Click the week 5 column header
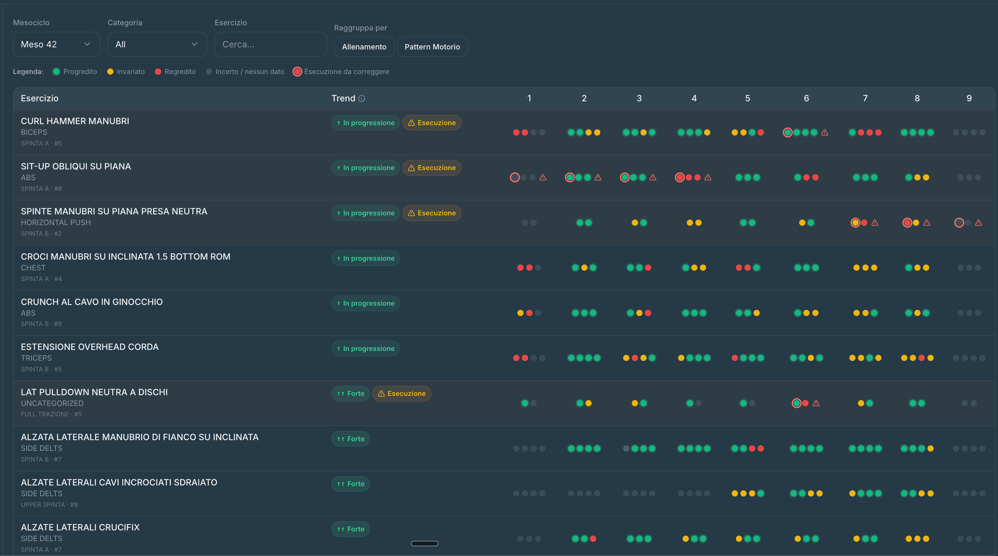The width and height of the screenshot is (998, 556). tap(748, 99)
